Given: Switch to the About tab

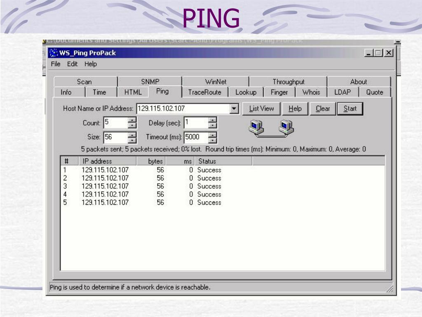Looking at the screenshot, I should click(x=359, y=82).
